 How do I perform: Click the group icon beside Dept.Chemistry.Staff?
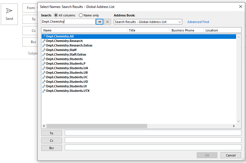(44, 50)
